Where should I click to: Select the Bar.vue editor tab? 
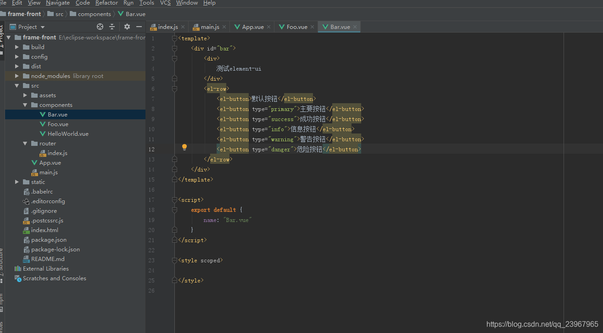pos(340,27)
